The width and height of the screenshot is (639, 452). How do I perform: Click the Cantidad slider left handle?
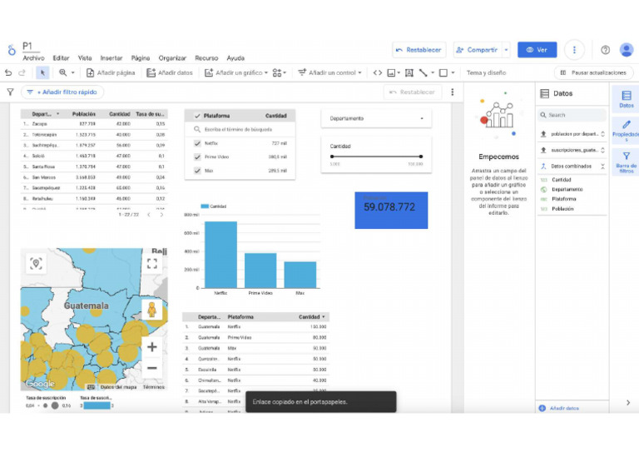(332, 156)
